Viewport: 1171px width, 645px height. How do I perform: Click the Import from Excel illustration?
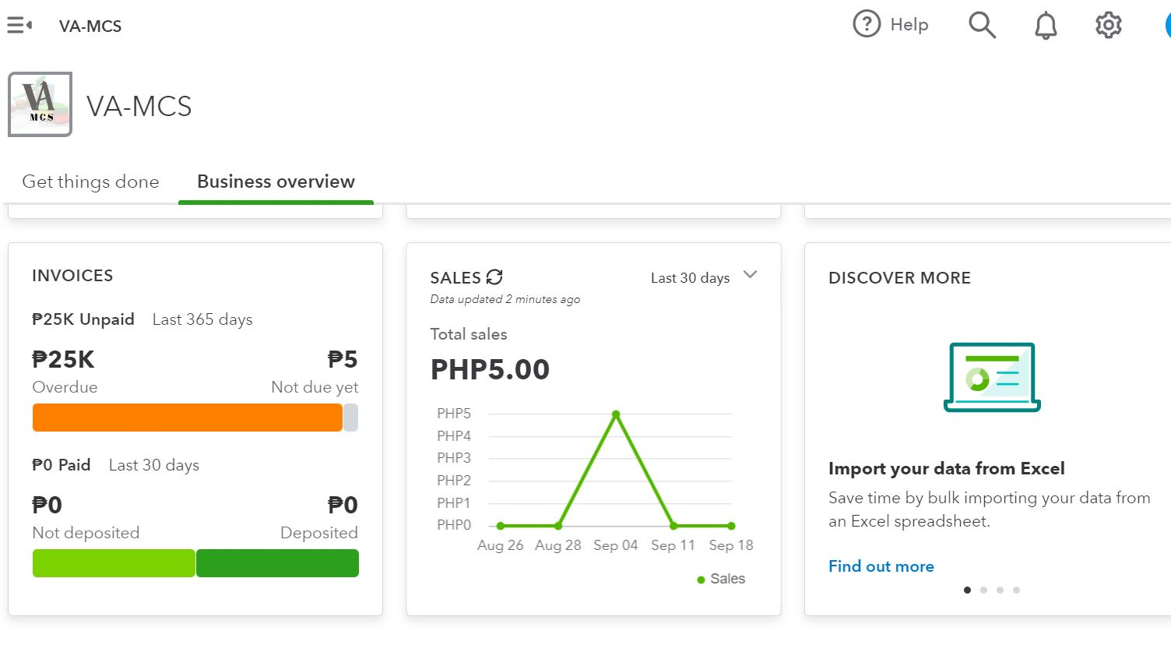[x=992, y=377]
